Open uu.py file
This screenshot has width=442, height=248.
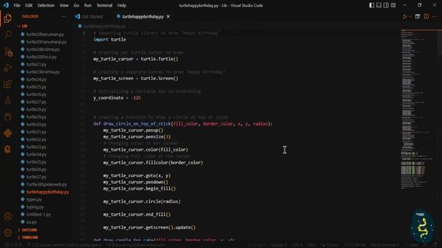coord(32,222)
